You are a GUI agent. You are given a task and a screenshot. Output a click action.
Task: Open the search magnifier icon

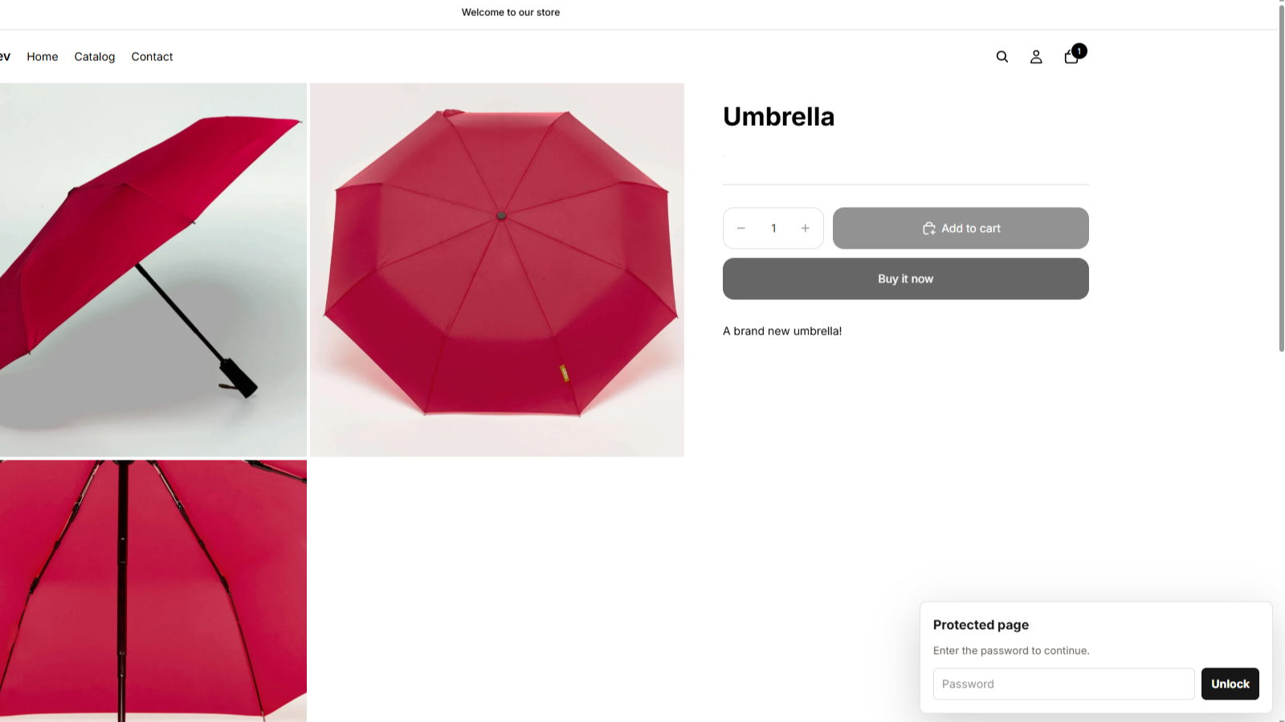click(1001, 57)
